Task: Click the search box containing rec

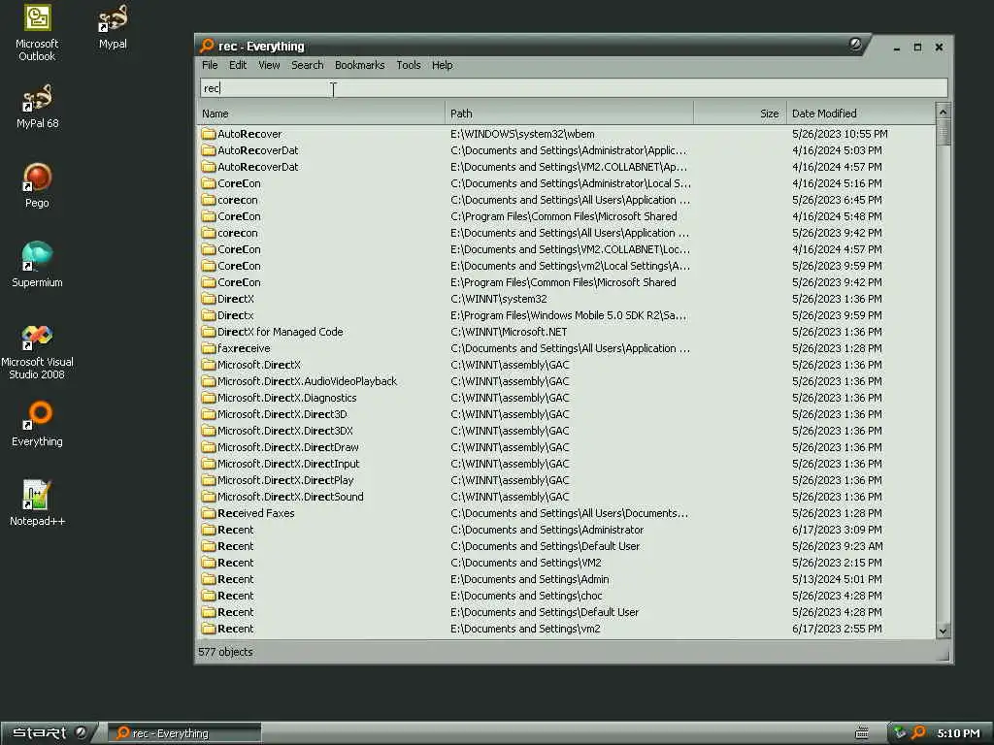Action: (x=574, y=88)
